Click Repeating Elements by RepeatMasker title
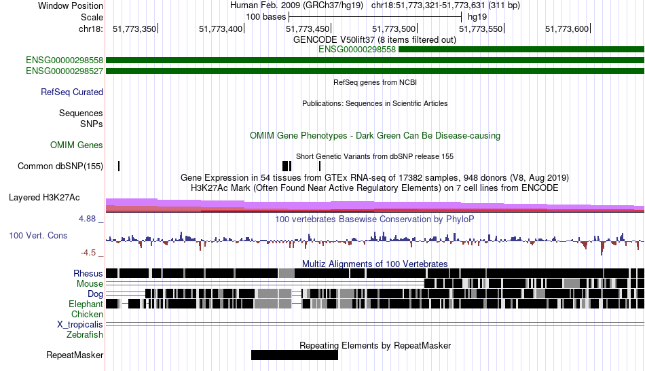Screen dimensions: 645x371 (375, 345)
